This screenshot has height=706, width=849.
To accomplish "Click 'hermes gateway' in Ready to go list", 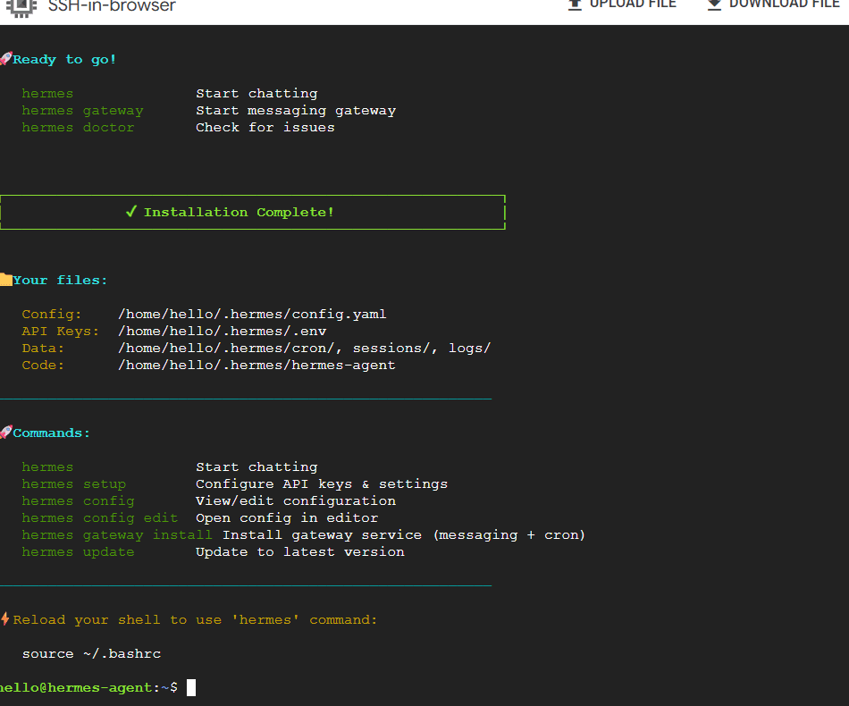I will coord(82,111).
